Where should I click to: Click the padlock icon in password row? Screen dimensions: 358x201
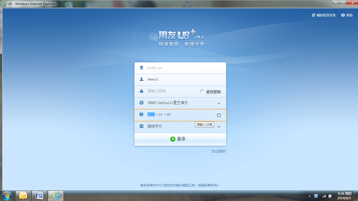coord(142,91)
